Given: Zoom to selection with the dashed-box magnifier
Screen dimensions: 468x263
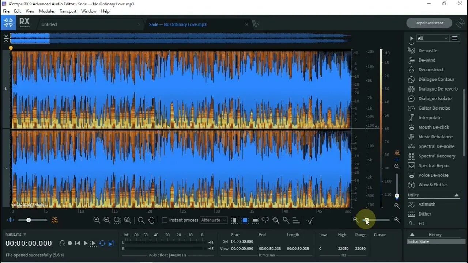Looking at the screenshot, I should coord(117,220).
